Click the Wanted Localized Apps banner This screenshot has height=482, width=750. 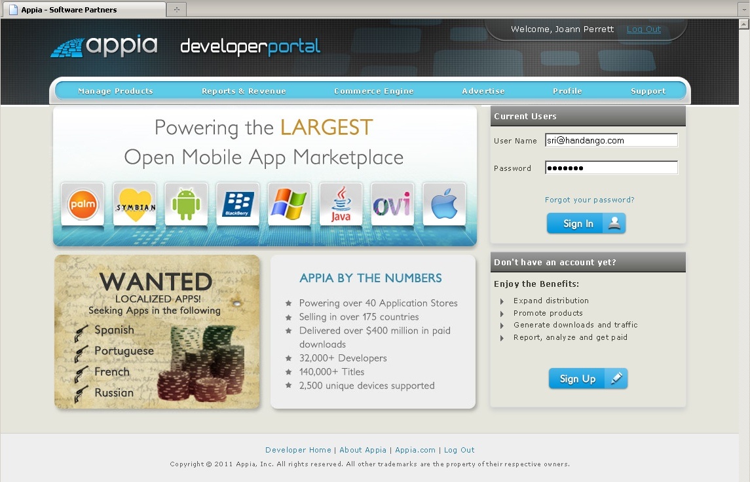(x=157, y=332)
